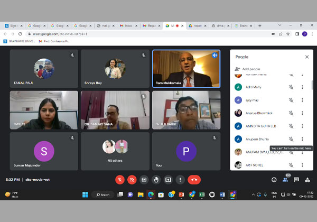Open more actions for Aditi Maity

point(302,87)
